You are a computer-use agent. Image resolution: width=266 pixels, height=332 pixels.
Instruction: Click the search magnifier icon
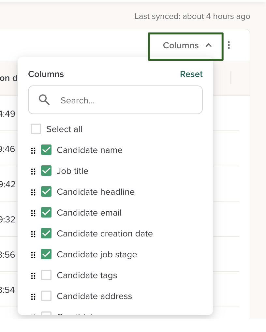[44, 100]
